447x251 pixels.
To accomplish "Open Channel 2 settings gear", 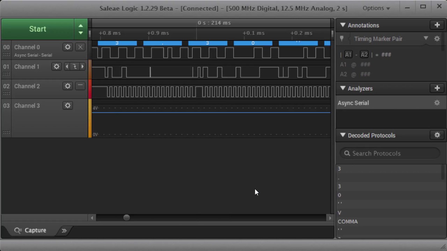I will [x=68, y=86].
